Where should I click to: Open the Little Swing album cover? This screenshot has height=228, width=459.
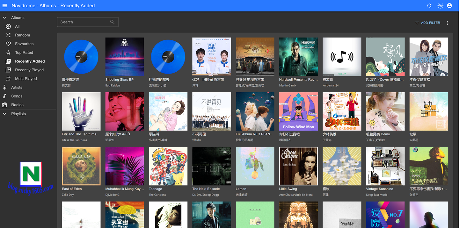pyautogui.click(x=298, y=166)
